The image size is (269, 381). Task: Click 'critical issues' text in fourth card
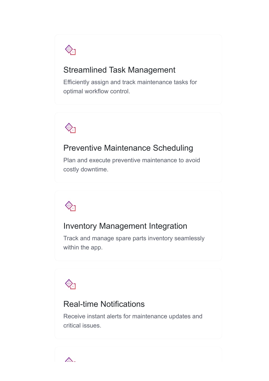click(82, 326)
